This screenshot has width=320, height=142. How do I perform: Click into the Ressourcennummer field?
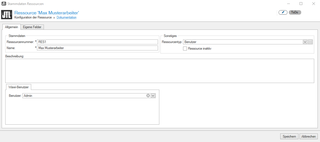(x=97, y=42)
